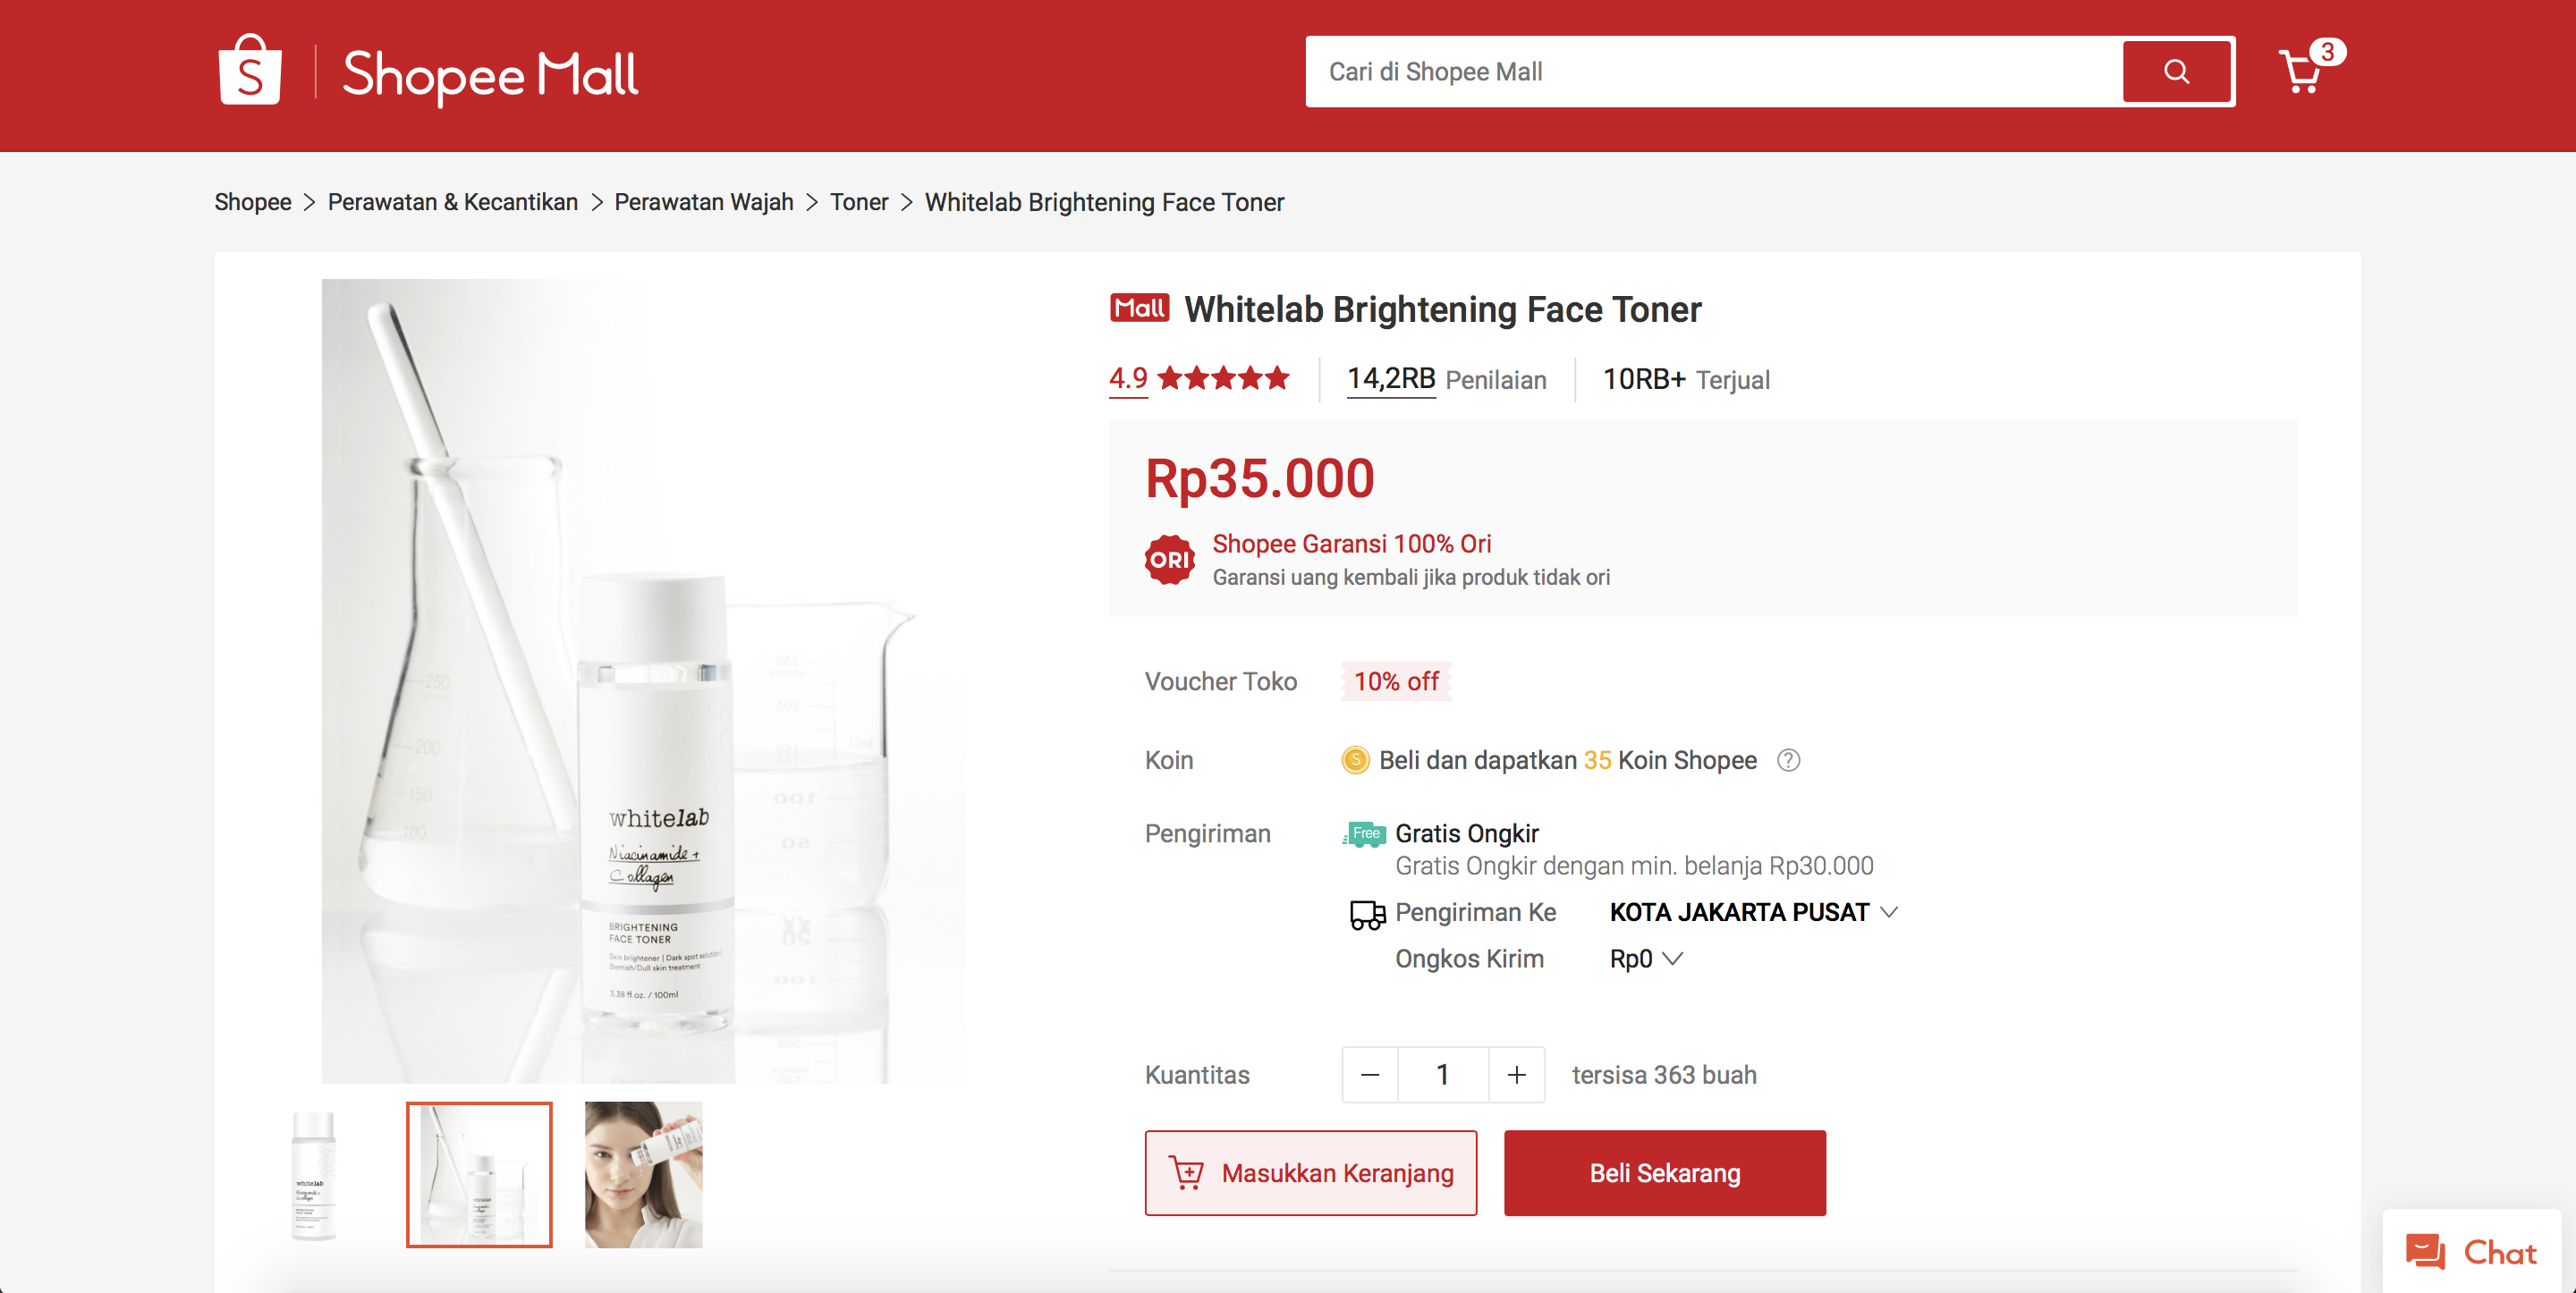The image size is (2576, 1293).
Task: Go to the Toner breadcrumb category
Action: pyautogui.click(x=858, y=203)
